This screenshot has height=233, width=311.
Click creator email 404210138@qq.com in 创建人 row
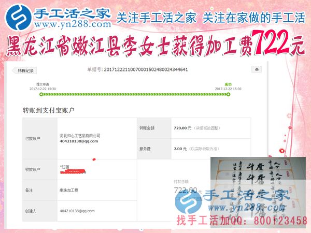point(77,211)
